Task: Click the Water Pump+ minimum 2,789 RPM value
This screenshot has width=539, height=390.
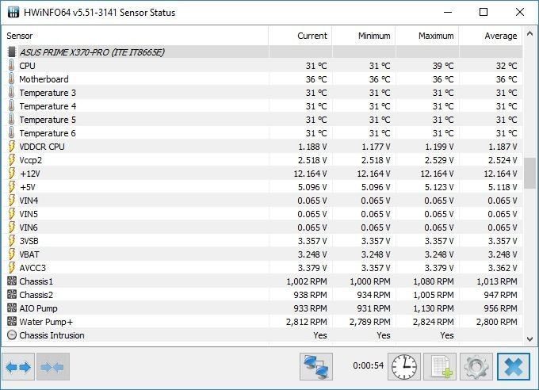Action: pyautogui.click(x=370, y=321)
